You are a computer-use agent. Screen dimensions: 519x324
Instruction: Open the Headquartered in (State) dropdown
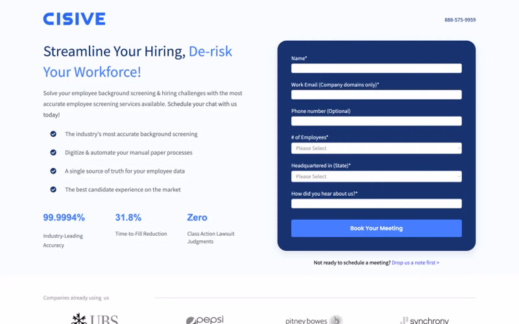point(376,176)
